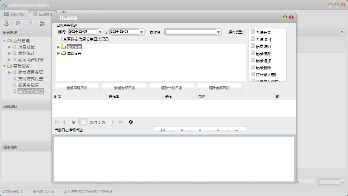The height and width of the screenshot is (196, 348).
Task: Click the 清除全部日志 button
Action: tap(219, 88)
